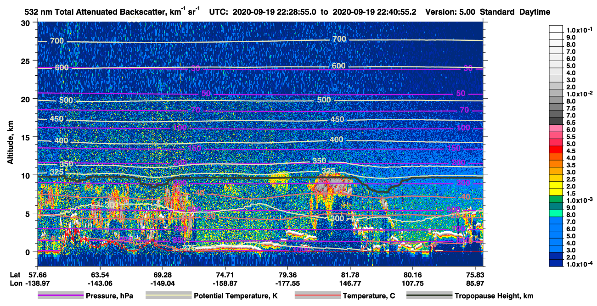Click latitude value 57.66
The width and height of the screenshot is (597, 306).
coord(37,275)
